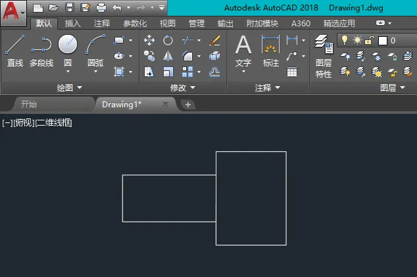Click the New drawing icon
Viewport: 417px width, 277px height.
click(x=38, y=8)
